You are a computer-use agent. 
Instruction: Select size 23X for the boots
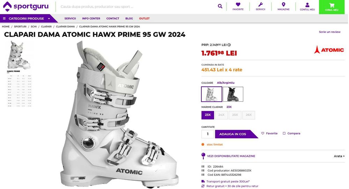coord(208,115)
